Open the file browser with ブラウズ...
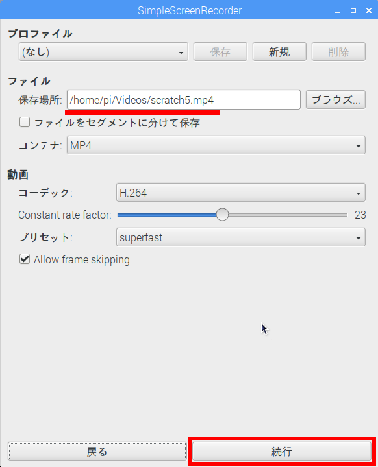Viewport: 378px width, 467px height. (335, 100)
